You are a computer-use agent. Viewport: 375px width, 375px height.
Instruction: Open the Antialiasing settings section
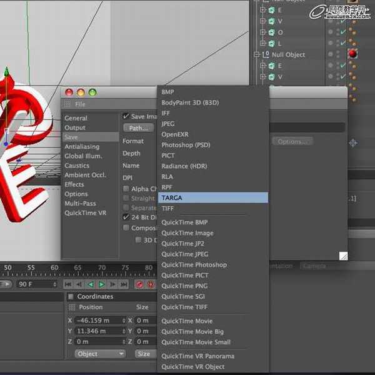click(x=82, y=147)
